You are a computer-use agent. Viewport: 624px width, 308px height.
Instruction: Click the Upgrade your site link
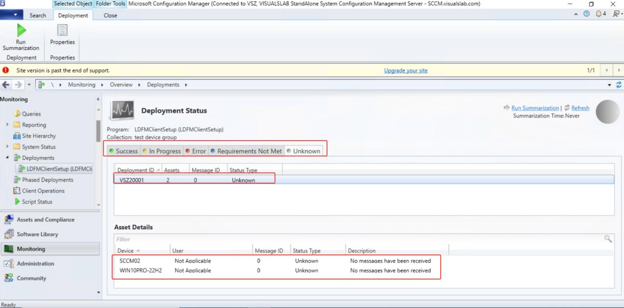pos(405,71)
